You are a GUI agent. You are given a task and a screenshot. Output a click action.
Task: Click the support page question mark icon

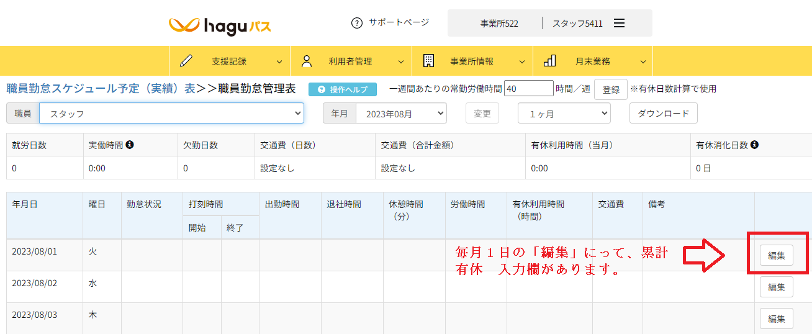coord(356,23)
